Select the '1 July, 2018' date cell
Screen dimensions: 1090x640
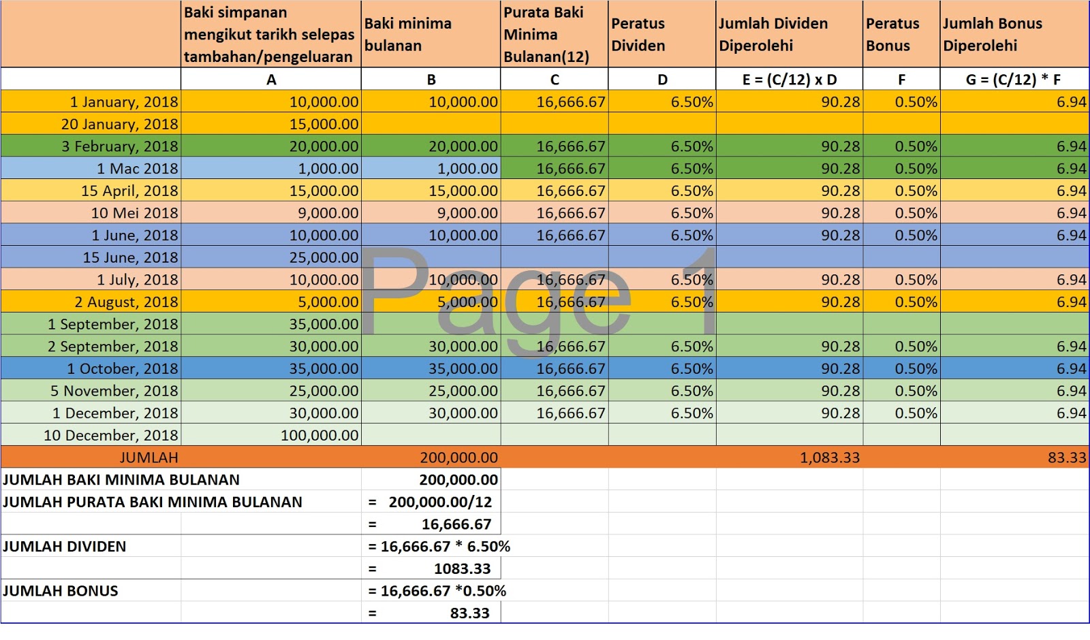point(91,279)
